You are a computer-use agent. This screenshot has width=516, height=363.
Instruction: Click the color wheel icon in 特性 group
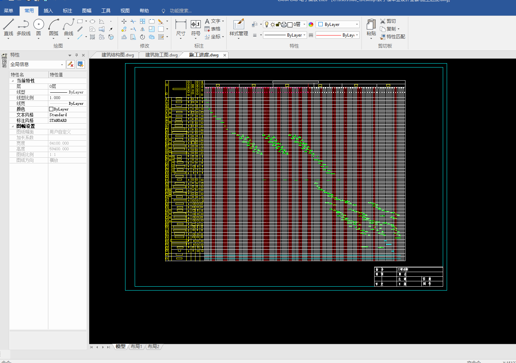point(311,25)
